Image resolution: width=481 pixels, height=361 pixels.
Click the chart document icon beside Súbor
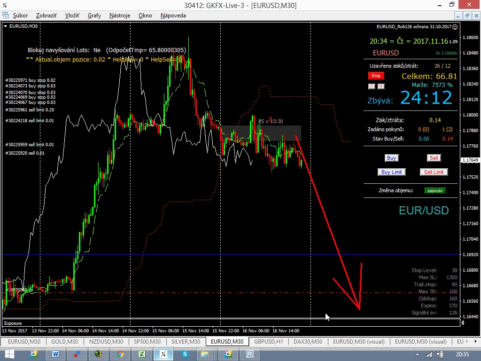(5, 16)
